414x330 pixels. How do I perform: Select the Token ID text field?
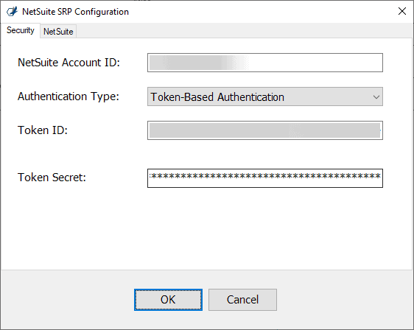pyautogui.click(x=265, y=130)
